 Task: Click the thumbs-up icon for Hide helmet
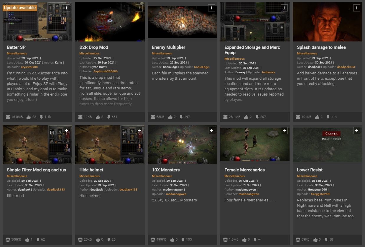pyautogui.click(x=98, y=239)
